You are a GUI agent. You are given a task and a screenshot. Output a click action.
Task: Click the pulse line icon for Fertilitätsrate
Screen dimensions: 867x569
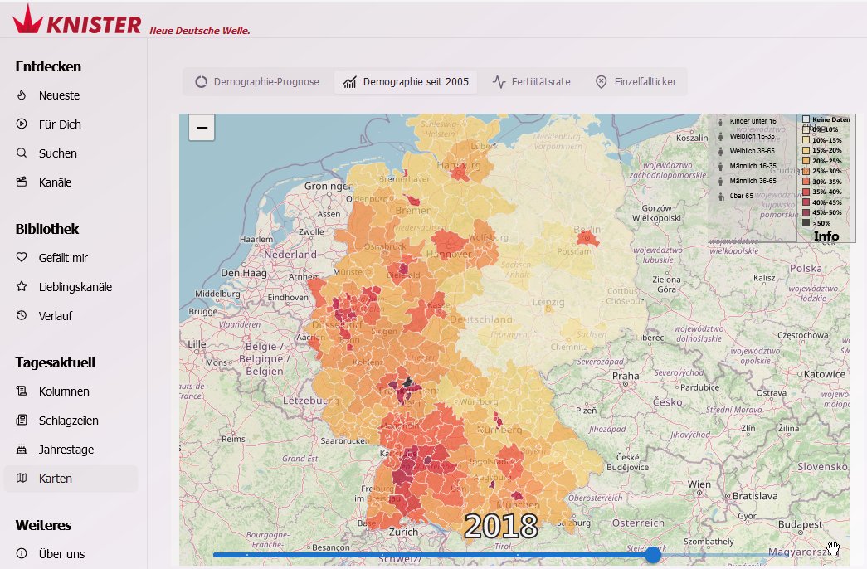tap(499, 82)
